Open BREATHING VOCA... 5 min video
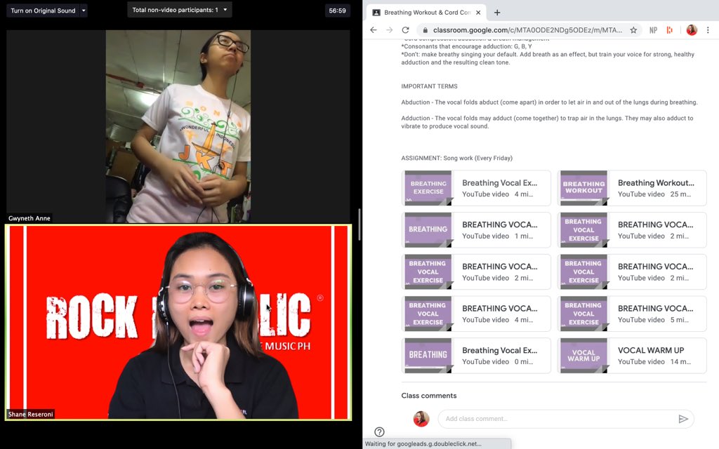The image size is (719, 449). tap(632, 314)
